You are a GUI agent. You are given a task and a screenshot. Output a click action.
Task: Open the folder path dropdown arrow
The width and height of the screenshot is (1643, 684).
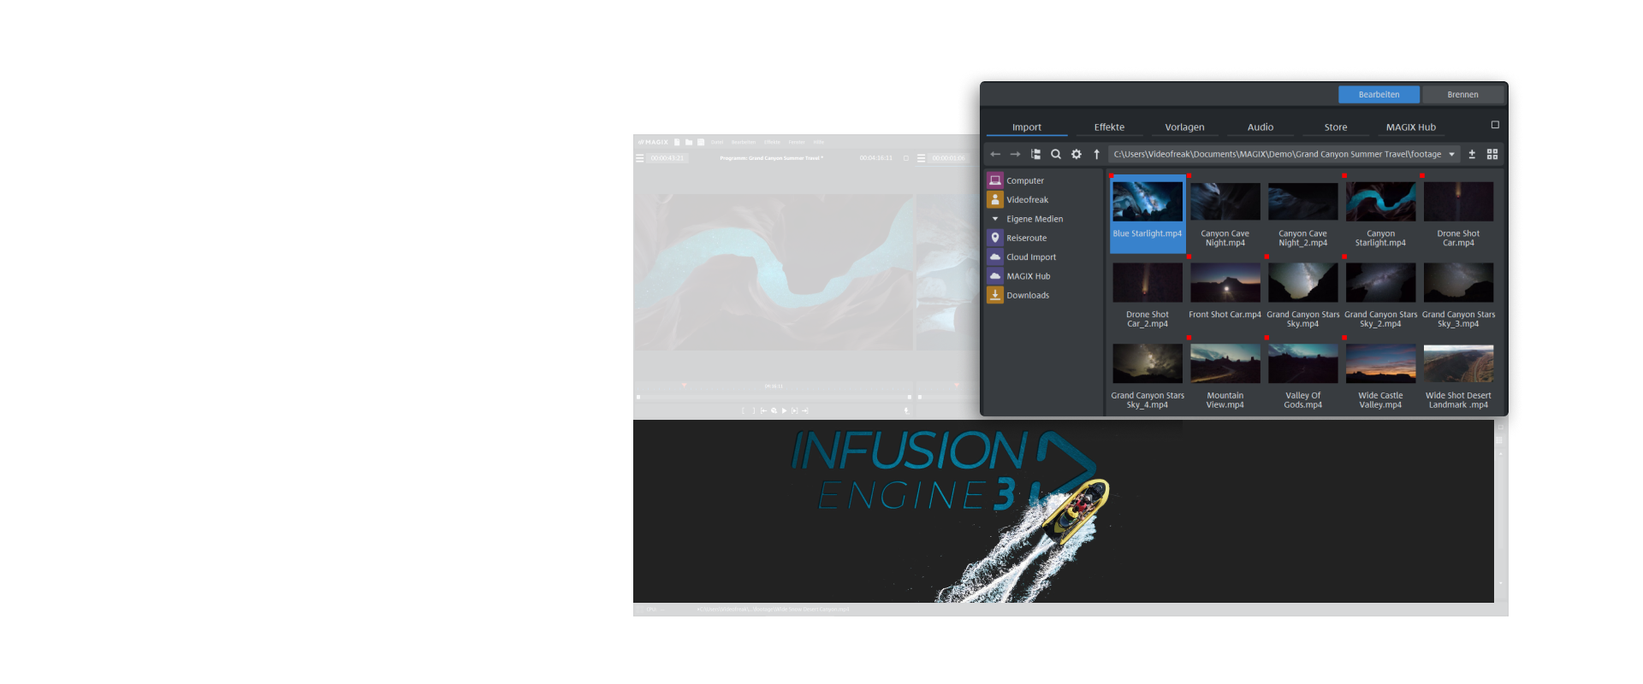(1451, 155)
